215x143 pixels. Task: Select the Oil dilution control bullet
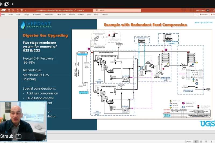tap(40, 98)
